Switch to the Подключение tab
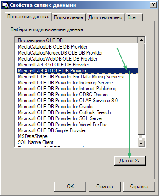Screen dimensions: 159x196 (x=69, y=17)
